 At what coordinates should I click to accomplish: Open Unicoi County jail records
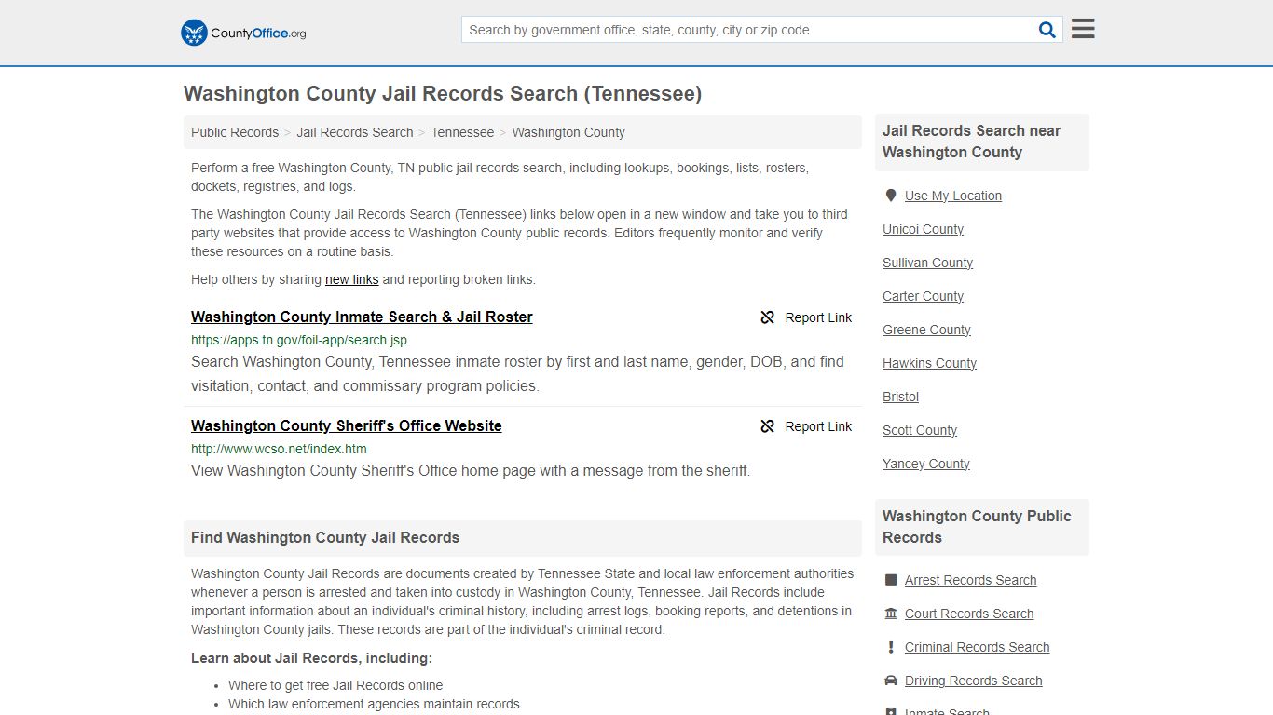(923, 229)
